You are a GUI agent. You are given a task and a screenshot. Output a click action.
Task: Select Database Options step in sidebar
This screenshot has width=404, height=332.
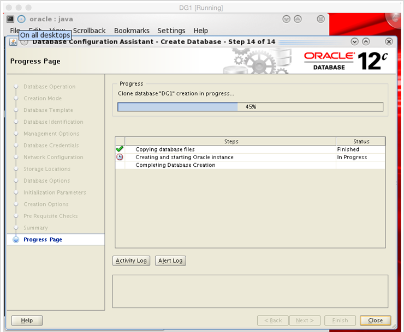pyautogui.click(x=46, y=180)
